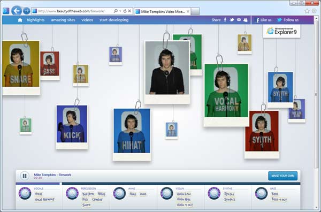Switch to the Mike Tompkins Video Mixer tab
Image resolution: width=321 pixels, height=212 pixels.
(163, 11)
